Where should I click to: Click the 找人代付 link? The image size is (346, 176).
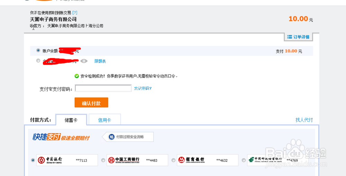coord(304,120)
